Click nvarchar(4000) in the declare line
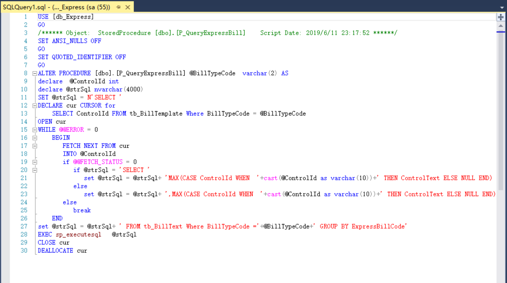This screenshot has height=283, width=507. click(x=118, y=89)
